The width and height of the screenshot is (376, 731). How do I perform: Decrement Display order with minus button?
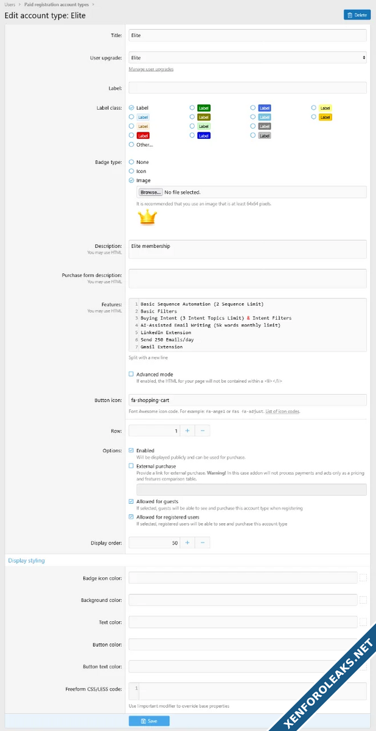[202, 542]
